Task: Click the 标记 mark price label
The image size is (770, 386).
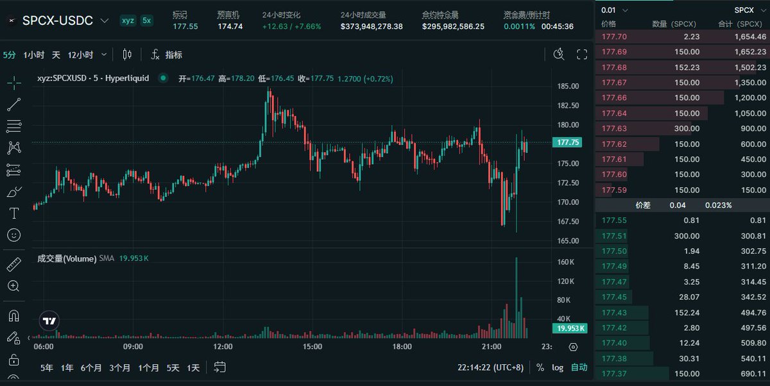Action: point(180,14)
